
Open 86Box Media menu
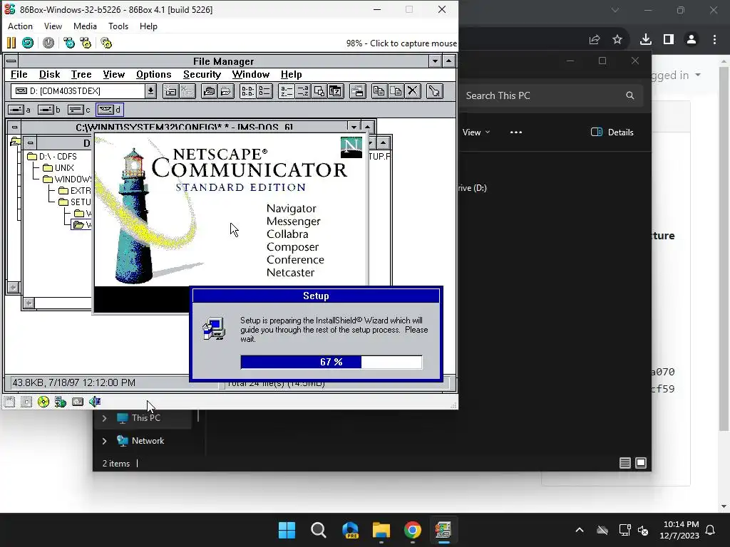86,26
